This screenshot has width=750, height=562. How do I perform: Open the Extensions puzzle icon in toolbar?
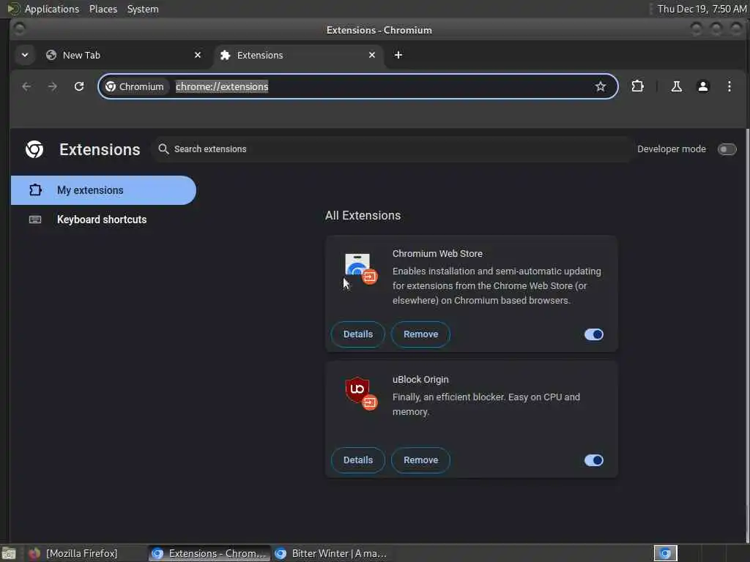coord(638,86)
